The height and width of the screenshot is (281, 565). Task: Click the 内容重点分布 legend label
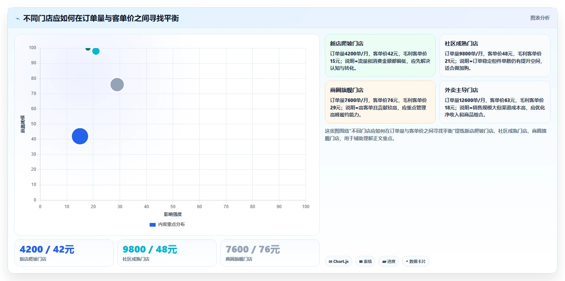pyautogui.click(x=171, y=225)
